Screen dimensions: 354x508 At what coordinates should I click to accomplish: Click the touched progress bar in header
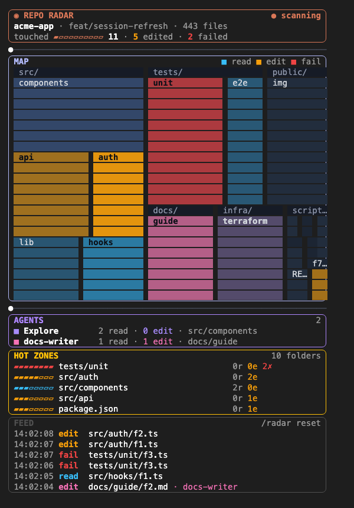tap(78, 37)
